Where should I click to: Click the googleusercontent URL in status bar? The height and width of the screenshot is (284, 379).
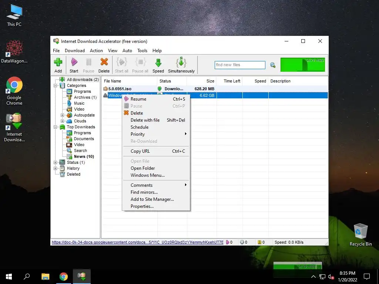point(138,242)
